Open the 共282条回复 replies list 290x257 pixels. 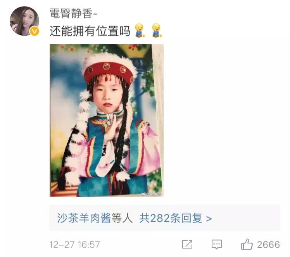tap(171, 218)
